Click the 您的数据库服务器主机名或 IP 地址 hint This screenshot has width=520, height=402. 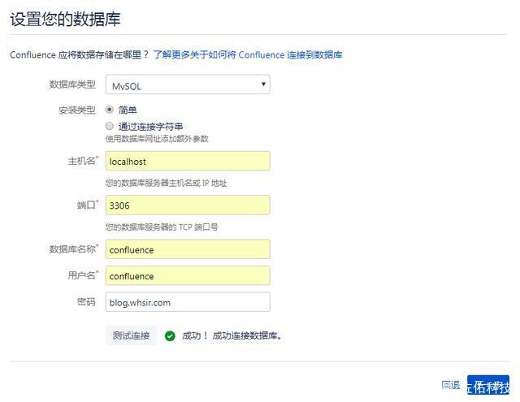(x=166, y=183)
